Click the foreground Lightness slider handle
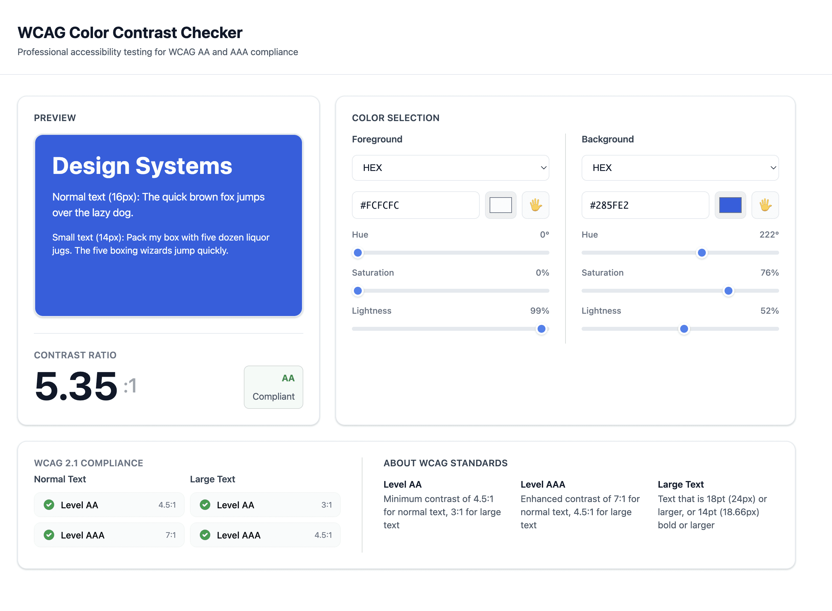Image resolution: width=832 pixels, height=611 pixels. tap(541, 329)
